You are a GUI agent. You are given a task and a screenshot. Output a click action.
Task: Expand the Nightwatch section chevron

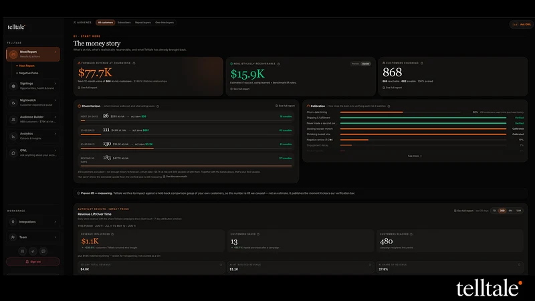[x=56, y=100]
